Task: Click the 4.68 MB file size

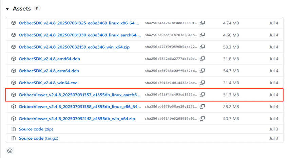Action: [x=231, y=35]
